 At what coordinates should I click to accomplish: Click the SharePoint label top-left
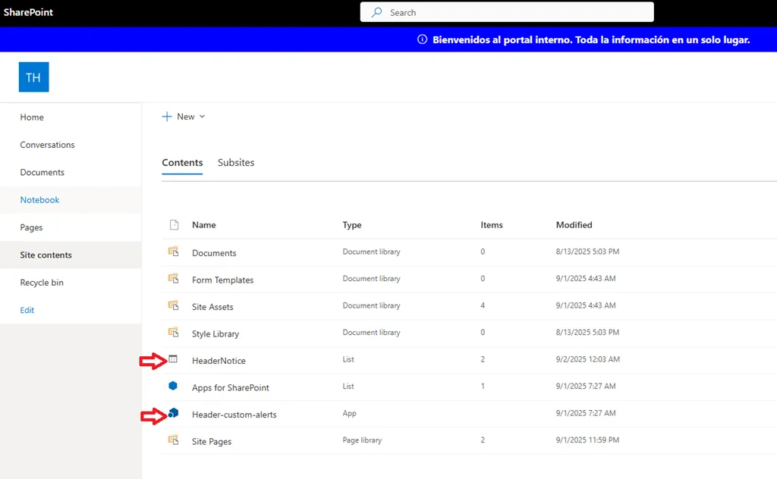pos(28,12)
